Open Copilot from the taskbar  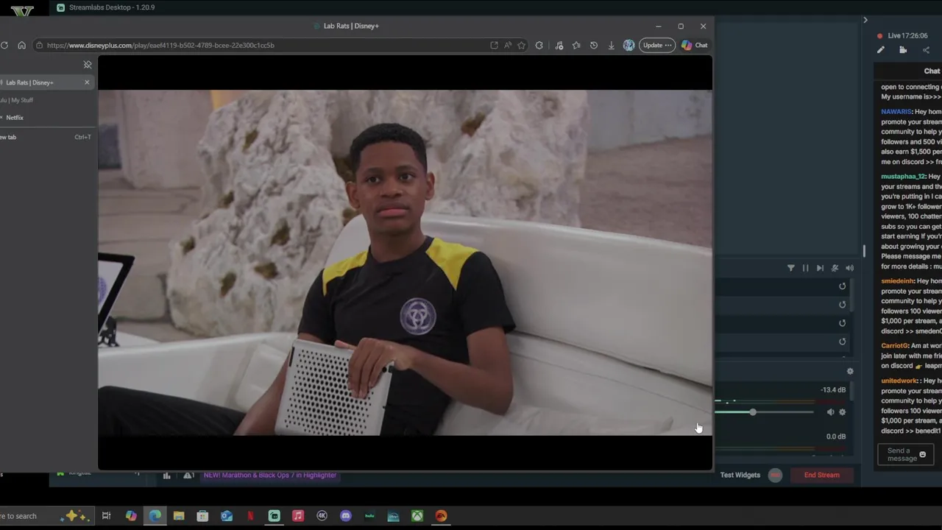click(x=131, y=516)
